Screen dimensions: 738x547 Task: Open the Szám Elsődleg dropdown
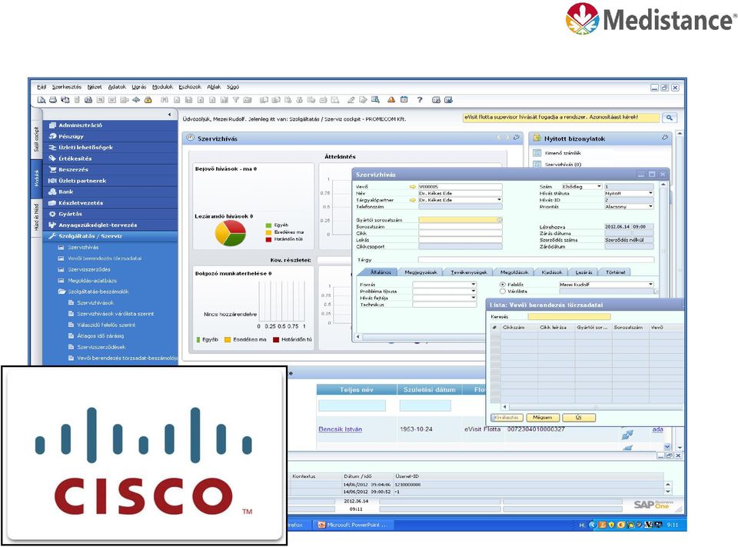tap(582, 187)
